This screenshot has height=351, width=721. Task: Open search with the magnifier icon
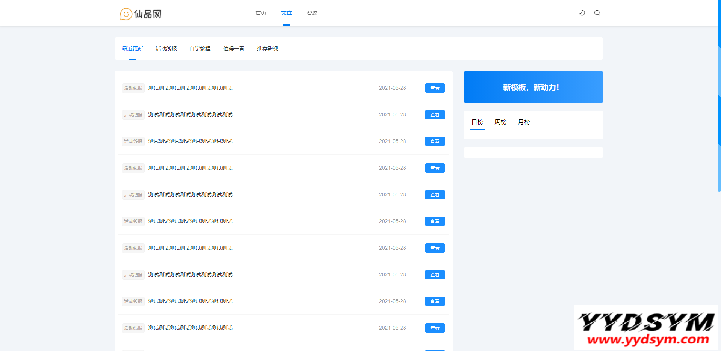[597, 13]
